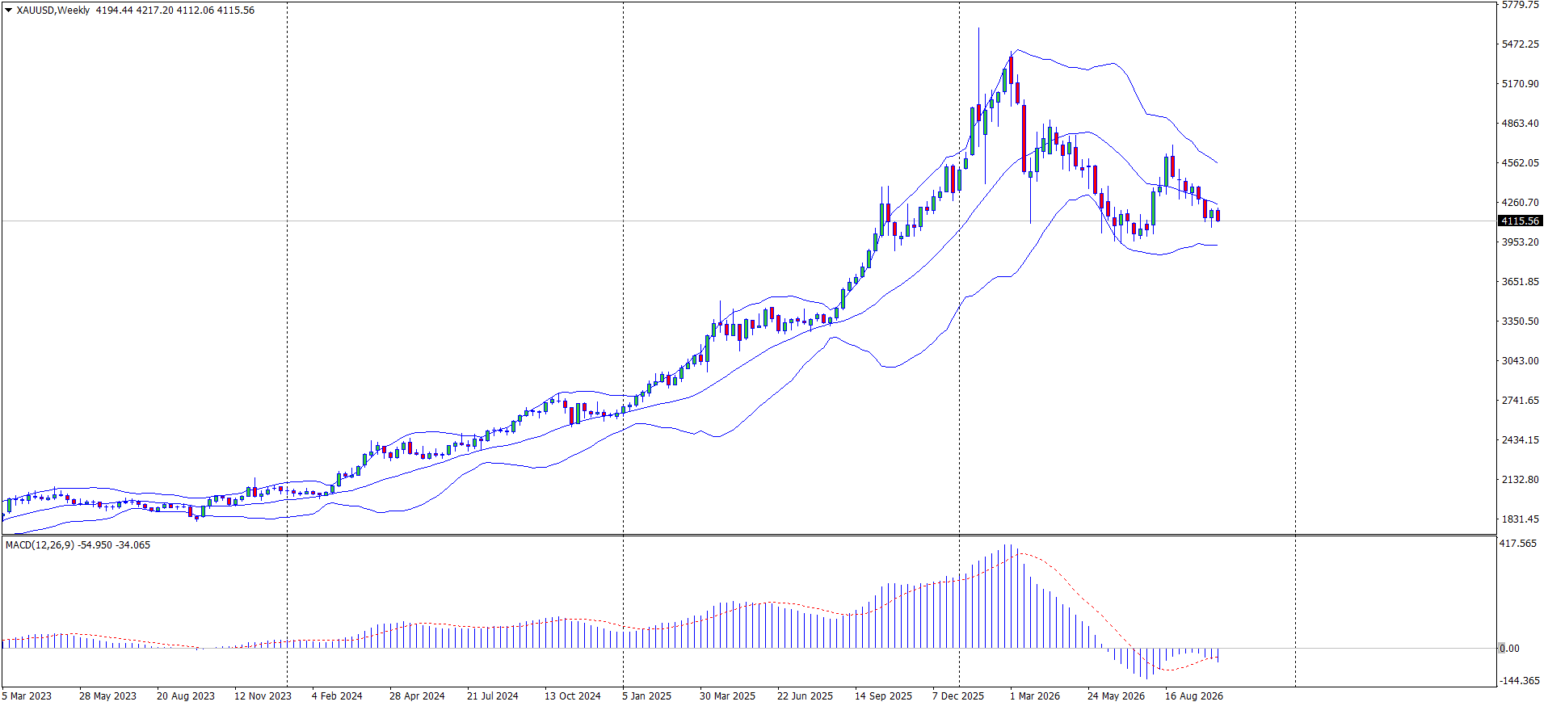Click the current price tag 4115.56
The height and width of the screenshot is (706, 1548).
[x=1520, y=221]
